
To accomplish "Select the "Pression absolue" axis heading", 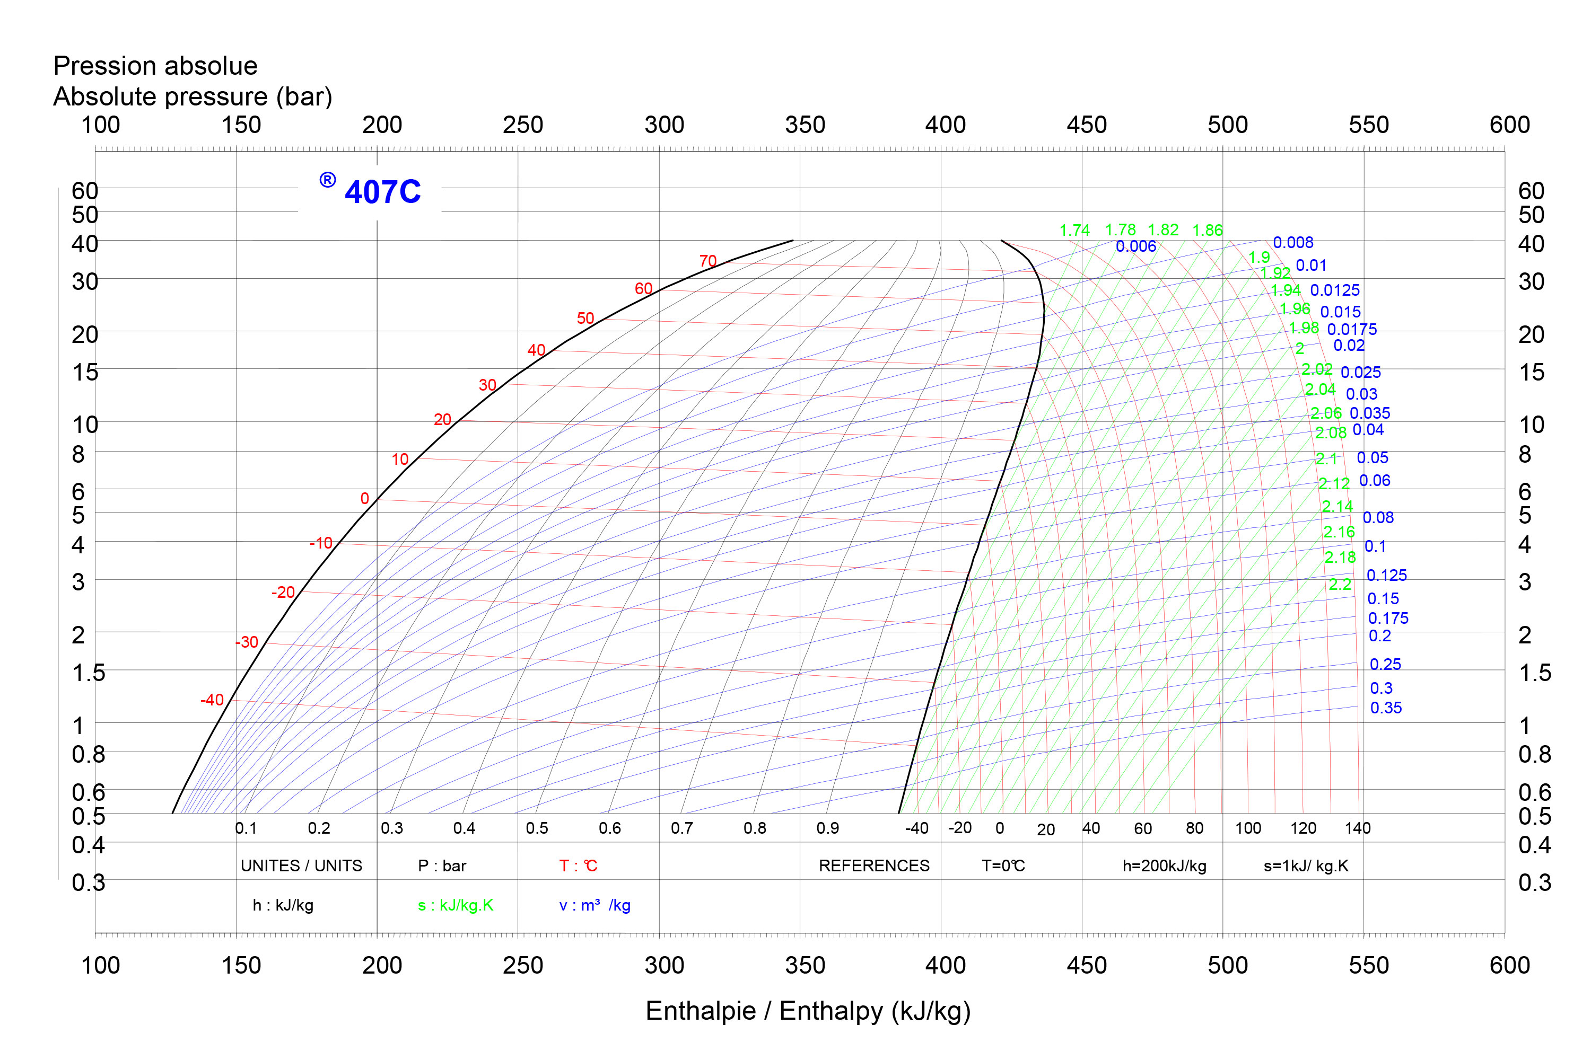I will pyautogui.click(x=155, y=66).
